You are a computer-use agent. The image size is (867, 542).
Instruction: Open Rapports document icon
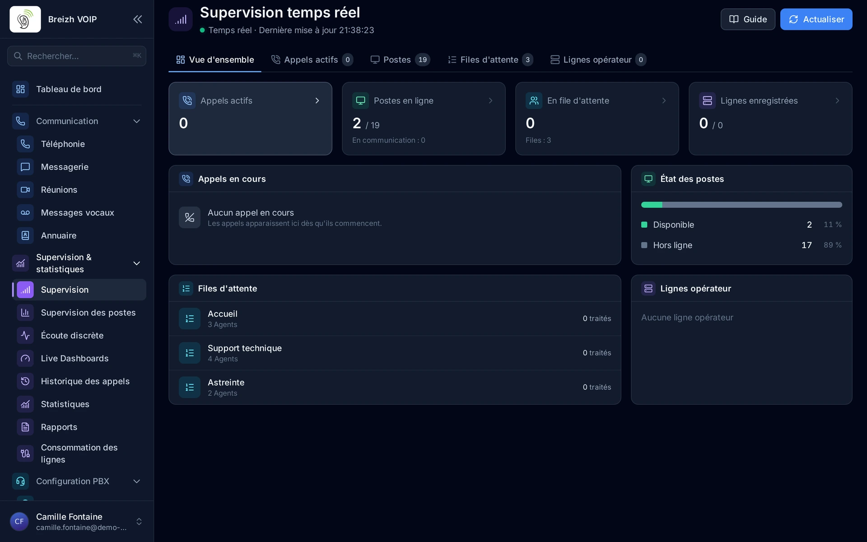coord(25,427)
